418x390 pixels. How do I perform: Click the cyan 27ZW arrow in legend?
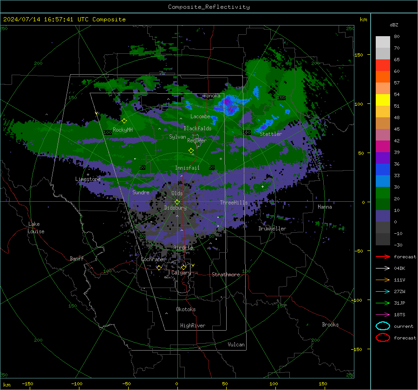(x=383, y=292)
